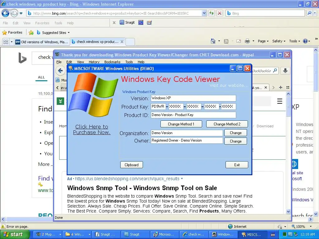319x239 pixels.
Task: Open the Page dropdown menu
Action: pos(263,41)
